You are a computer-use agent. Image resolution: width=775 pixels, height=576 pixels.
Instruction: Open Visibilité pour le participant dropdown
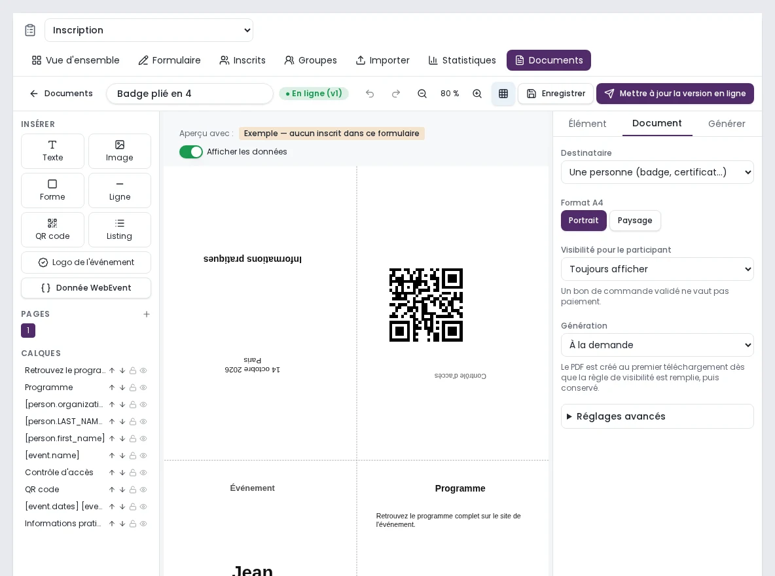[x=657, y=269]
